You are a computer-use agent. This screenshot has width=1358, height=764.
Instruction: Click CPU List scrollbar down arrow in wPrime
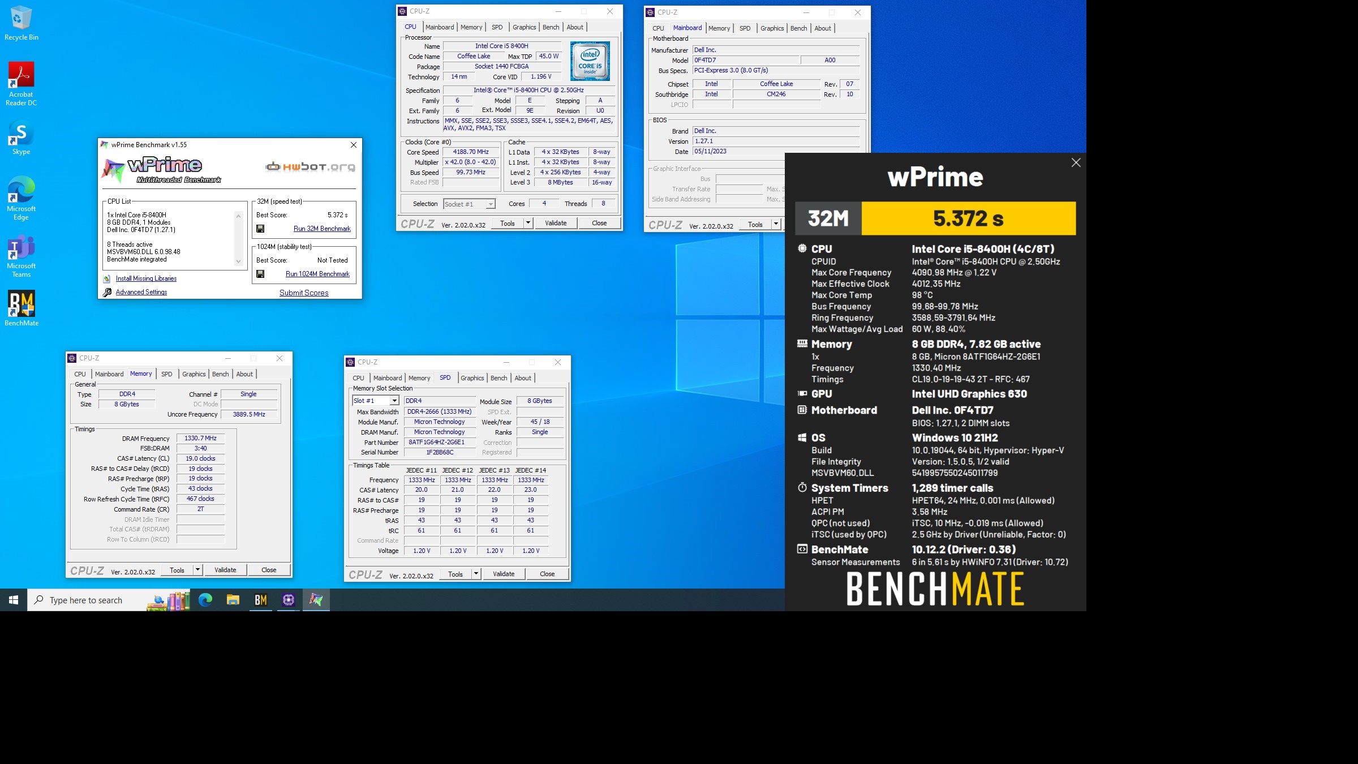coord(239,261)
